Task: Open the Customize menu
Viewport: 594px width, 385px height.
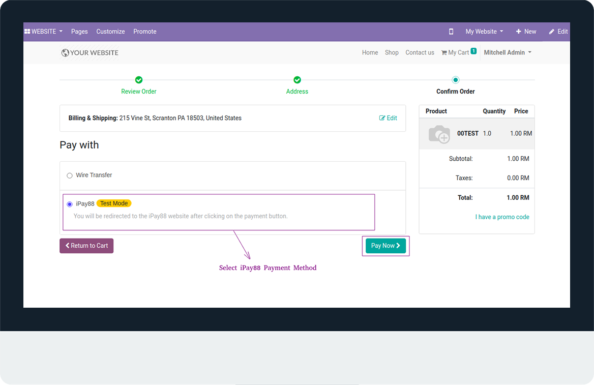Action: point(110,32)
